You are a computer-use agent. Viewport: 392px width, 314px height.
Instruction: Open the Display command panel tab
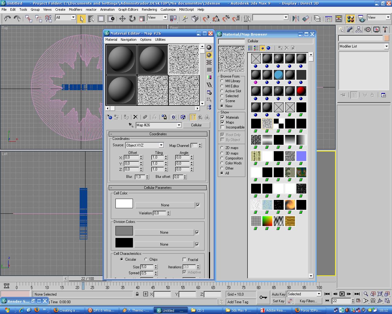[x=376, y=29]
